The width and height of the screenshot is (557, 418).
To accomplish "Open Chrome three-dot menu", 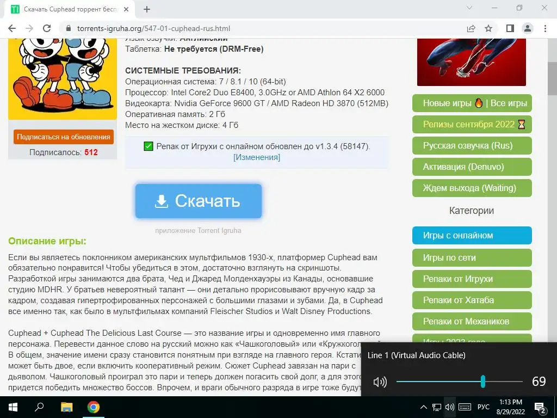I will (x=545, y=28).
